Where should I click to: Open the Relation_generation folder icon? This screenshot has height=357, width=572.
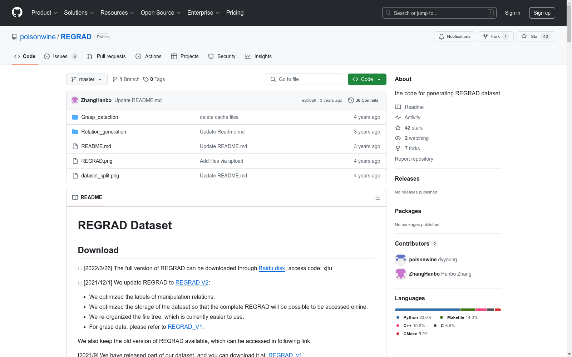click(75, 132)
